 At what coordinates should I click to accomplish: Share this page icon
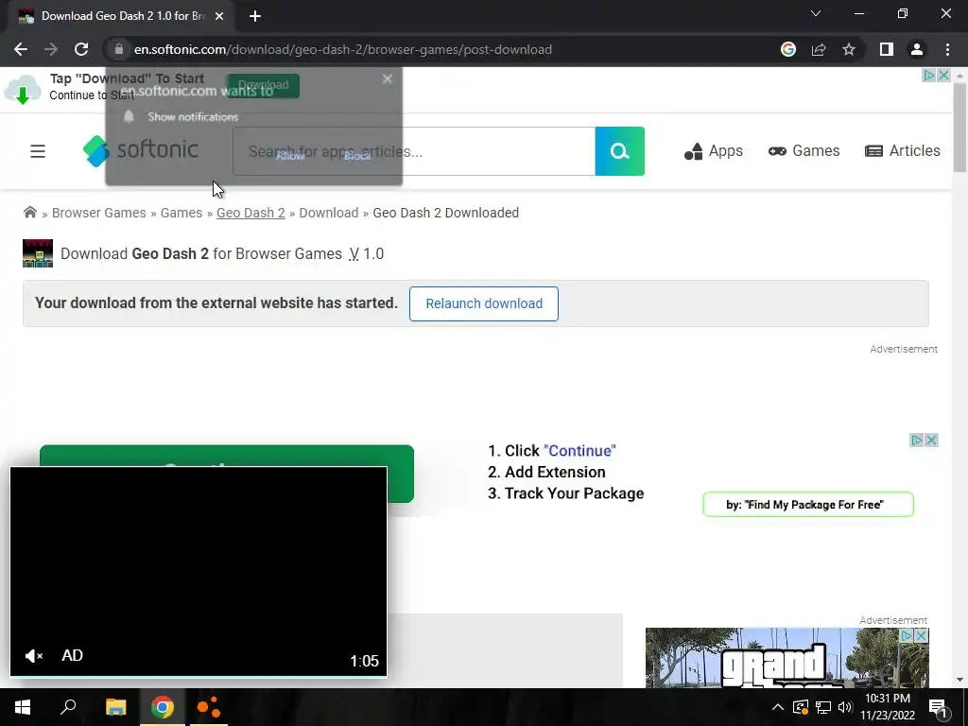click(819, 49)
